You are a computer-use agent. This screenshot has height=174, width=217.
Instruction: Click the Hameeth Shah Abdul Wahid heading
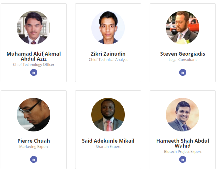point(183,143)
